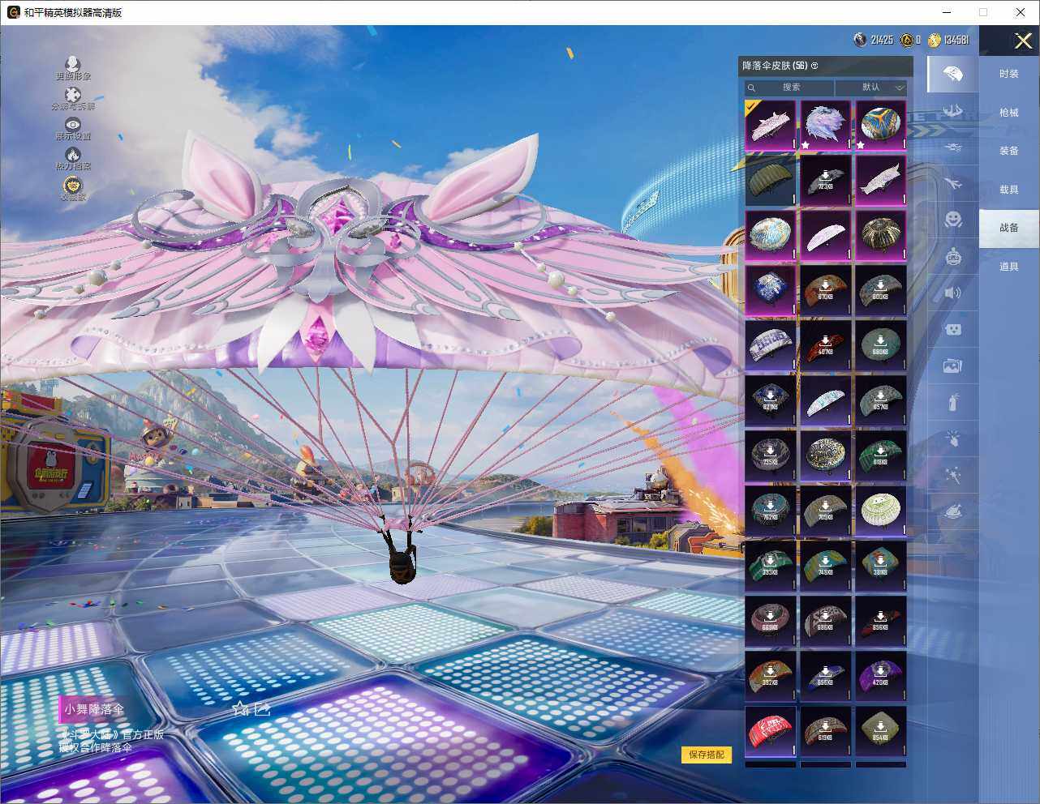Switch to the 枪械 tab
Screen dimensions: 1040x804
[1008, 113]
